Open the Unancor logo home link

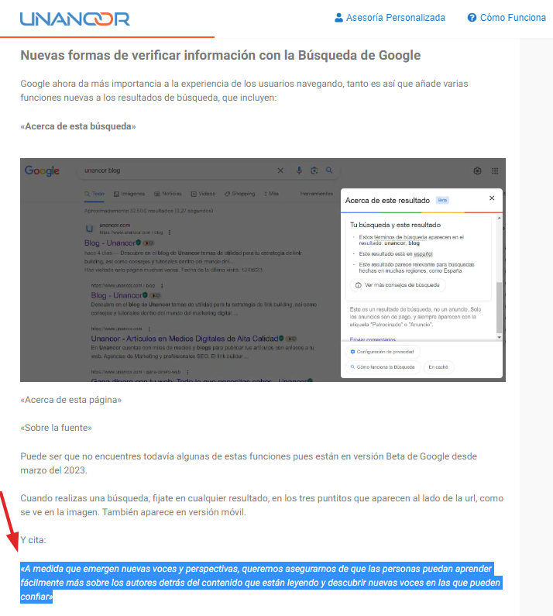click(x=74, y=19)
